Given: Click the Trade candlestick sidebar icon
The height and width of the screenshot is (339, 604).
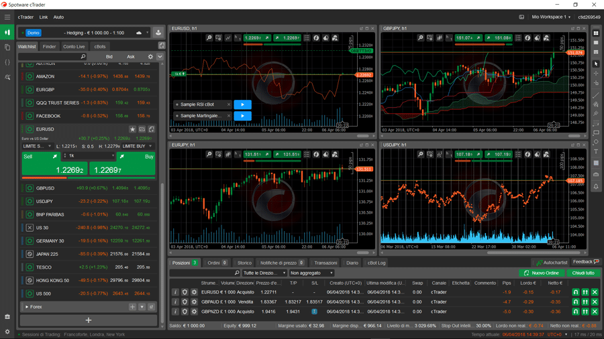Looking at the screenshot, I should coord(7,32).
